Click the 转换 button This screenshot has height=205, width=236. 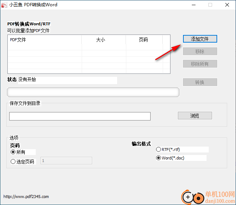[200, 82]
